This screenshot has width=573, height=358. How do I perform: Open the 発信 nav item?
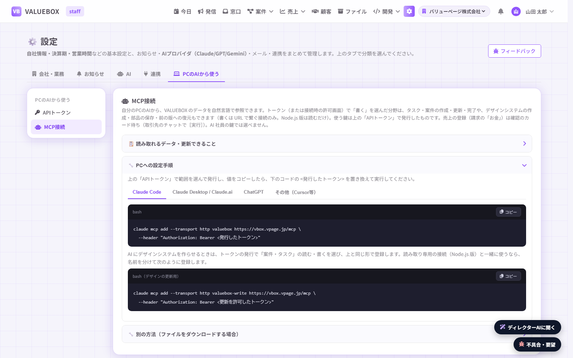207,11
